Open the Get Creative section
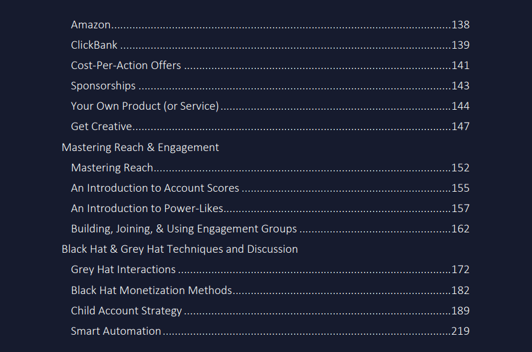The height and width of the screenshot is (352, 532). coord(270,126)
